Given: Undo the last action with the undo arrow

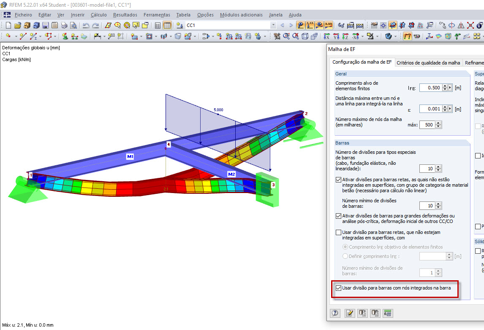Looking at the screenshot, I should point(86,25).
